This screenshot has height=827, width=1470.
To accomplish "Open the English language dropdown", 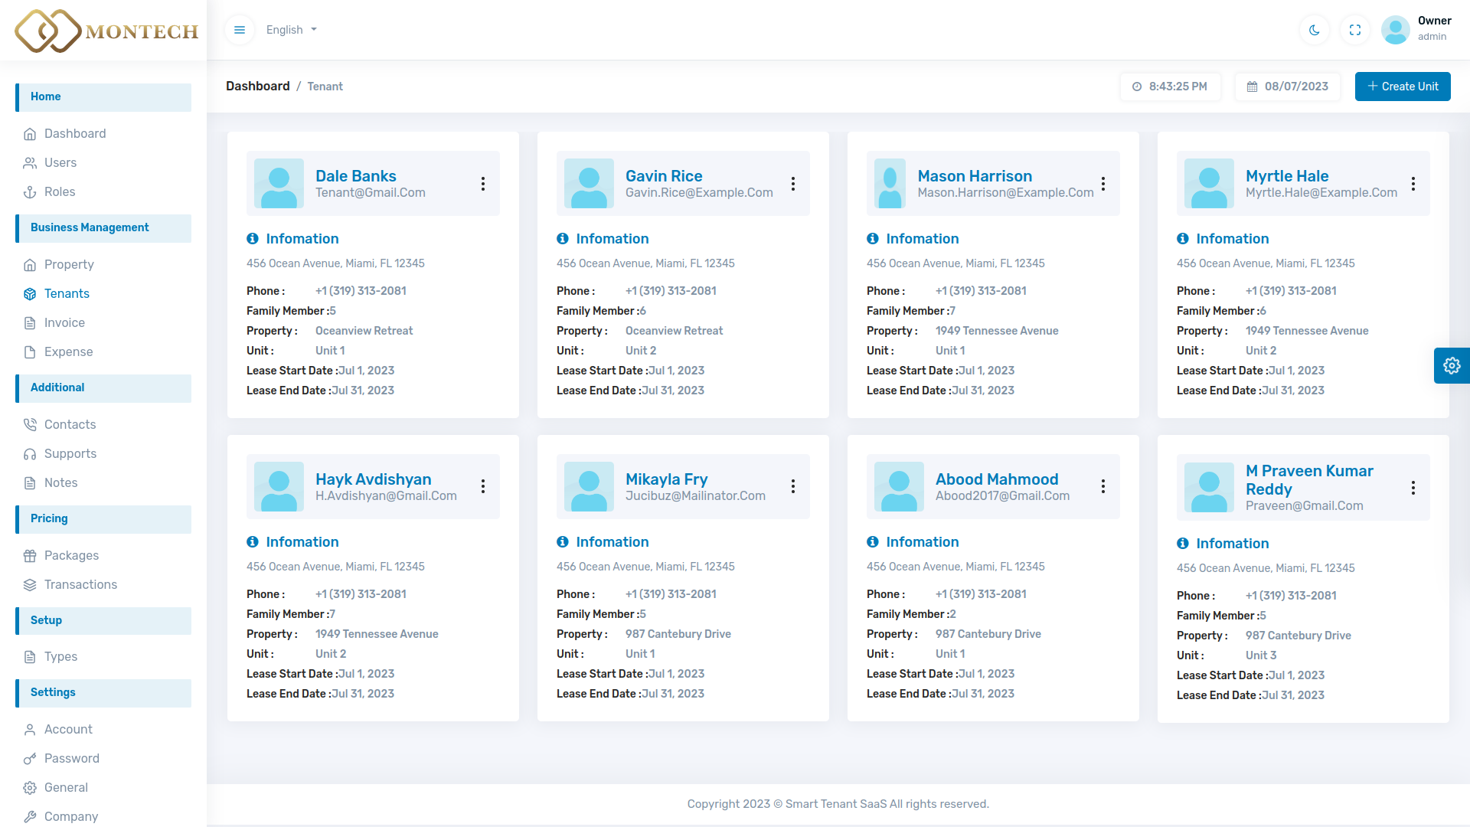I will point(291,30).
